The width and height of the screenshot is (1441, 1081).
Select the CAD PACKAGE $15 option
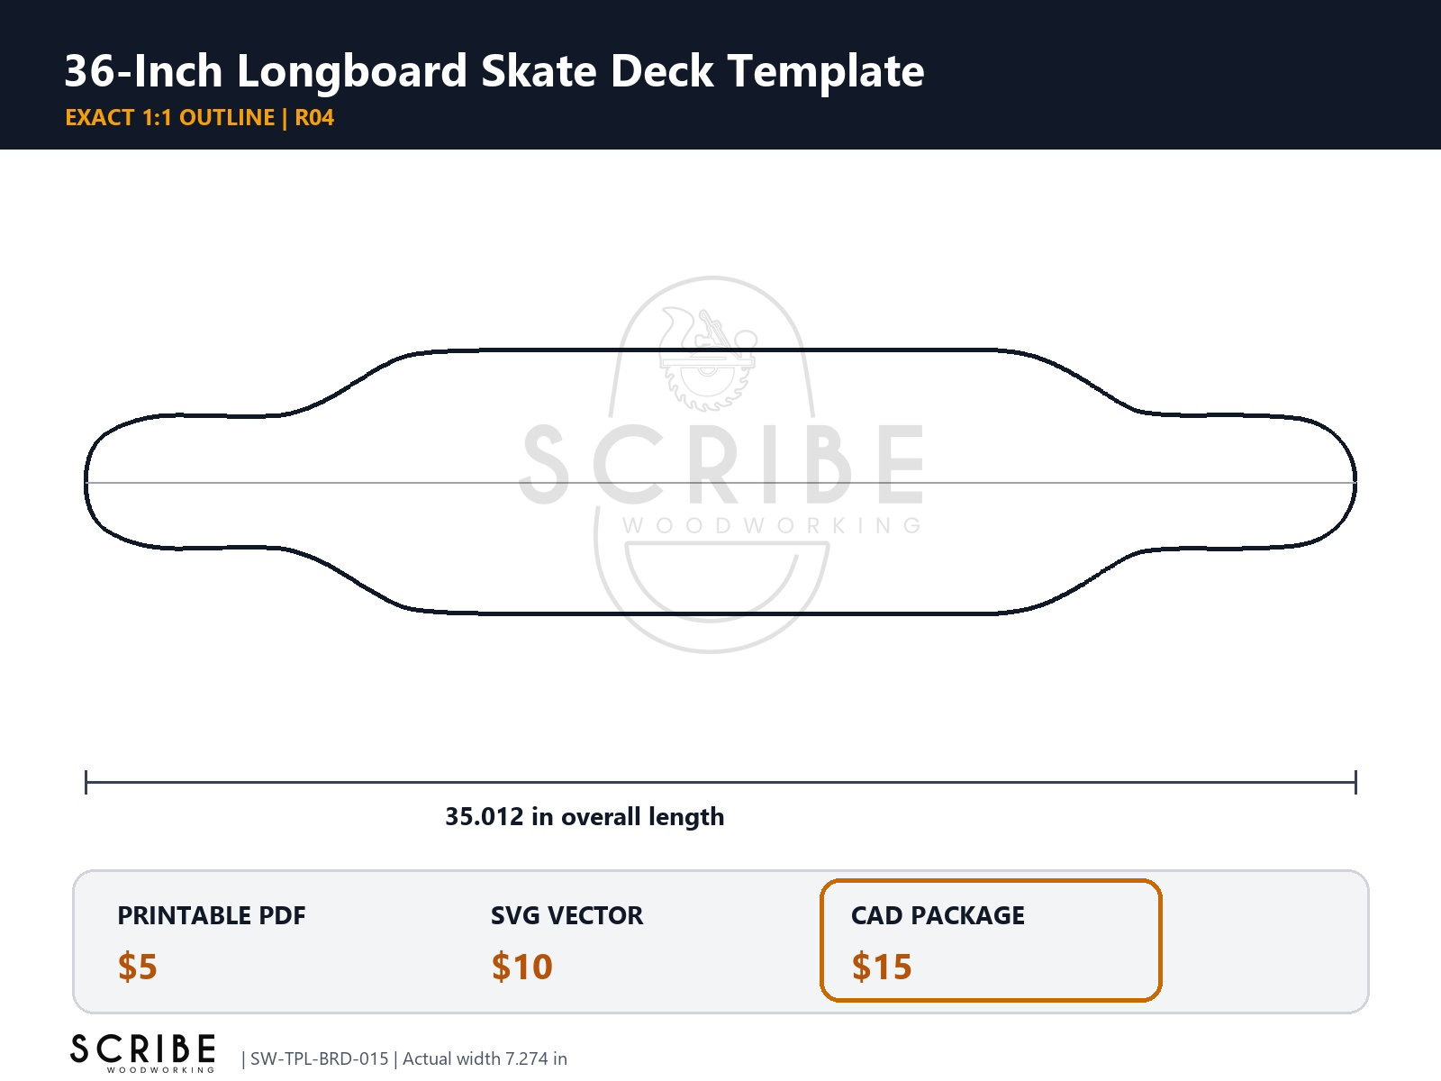coord(991,940)
